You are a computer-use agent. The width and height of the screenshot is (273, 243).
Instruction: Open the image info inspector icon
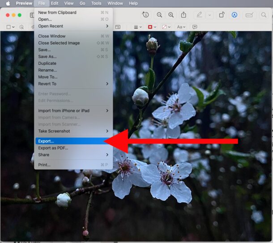click(145, 15)
